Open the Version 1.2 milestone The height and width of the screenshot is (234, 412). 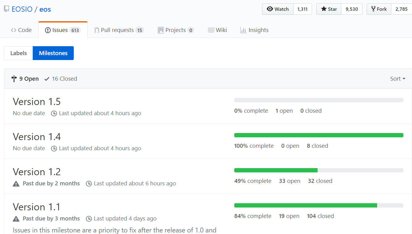[x=37, y=172]
